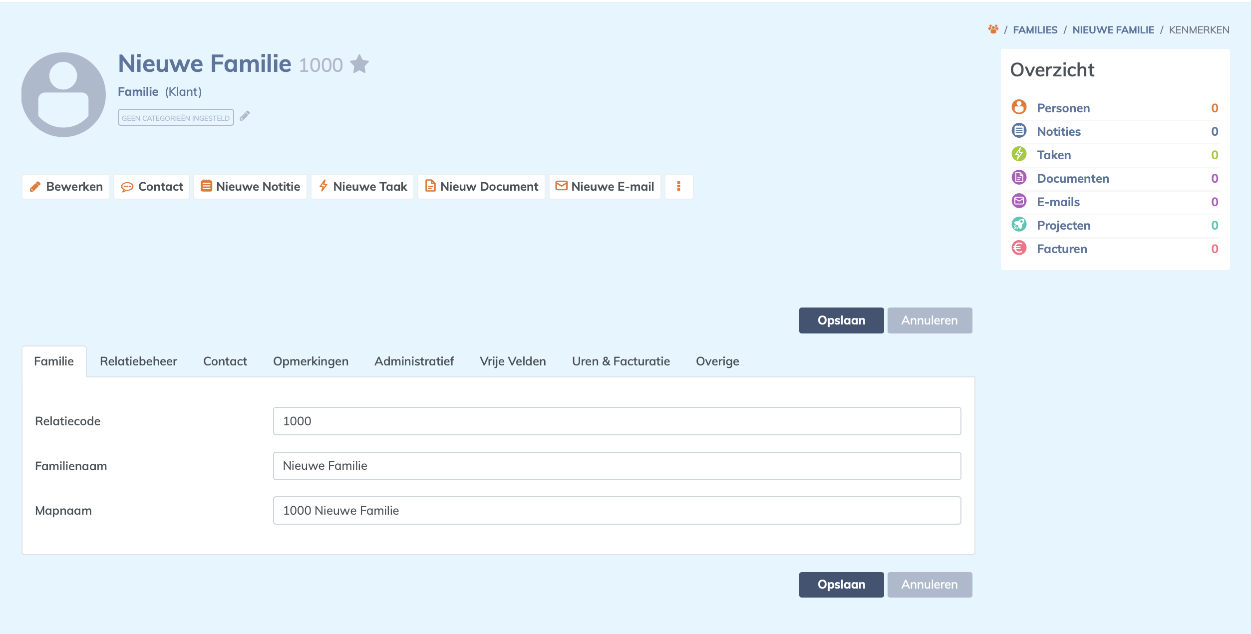Select the Vrije Velden tab

[513, 361]
